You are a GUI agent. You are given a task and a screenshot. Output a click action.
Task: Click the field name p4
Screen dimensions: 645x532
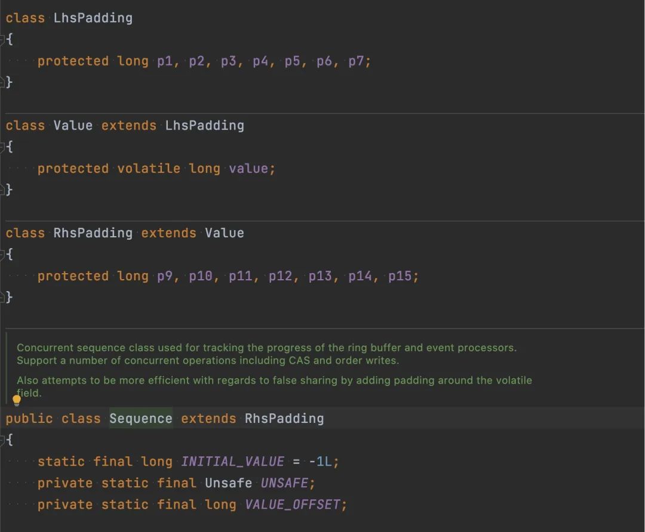(x=260, y=61)
